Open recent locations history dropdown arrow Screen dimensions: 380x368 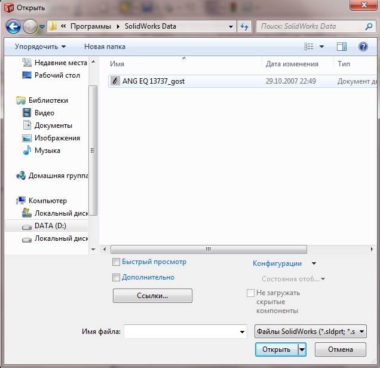pyautogui.click(x=42, y=27)
